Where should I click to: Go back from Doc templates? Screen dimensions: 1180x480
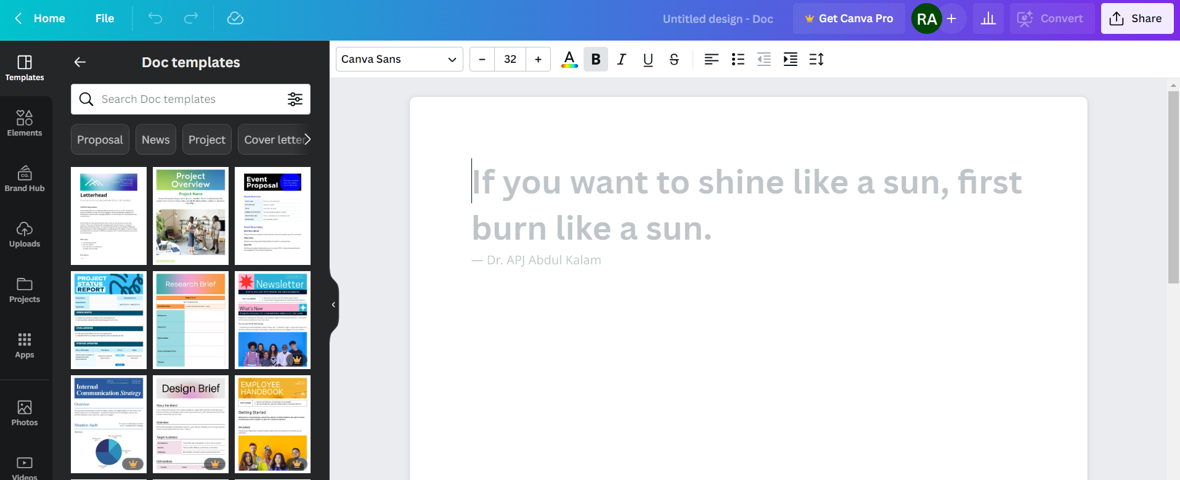pyautogui.click(x=80, y=62)
